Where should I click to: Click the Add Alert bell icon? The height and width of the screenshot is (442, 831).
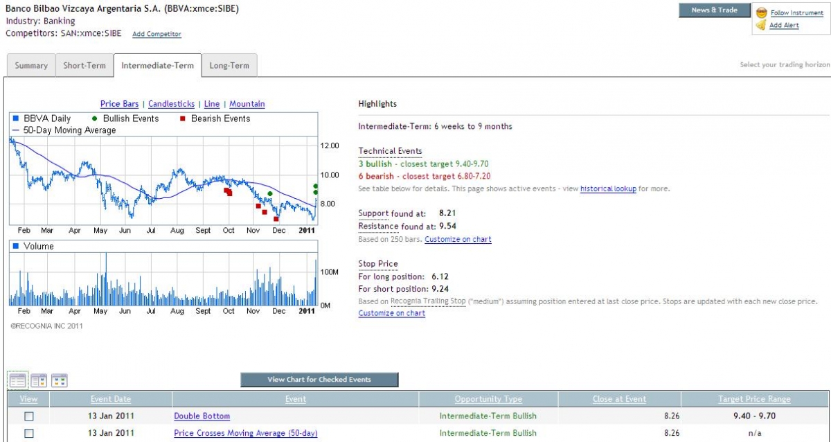click(x=761, y=25)
